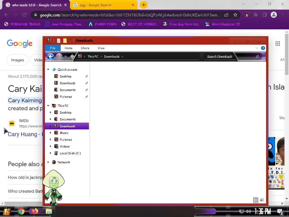Open Chrome three-dot menu
Image resolution: width=289 pixels, height=217 pixels.
(x=283, y=15)
